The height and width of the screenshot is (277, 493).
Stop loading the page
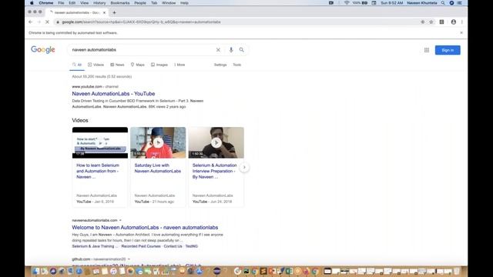[47, 22]
